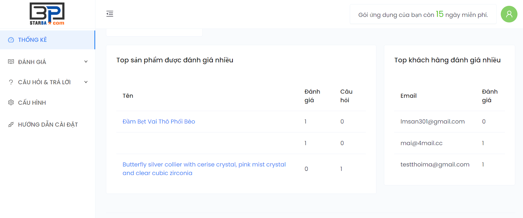Click the testthoima@gmail.com customer email
The height and width of the screenshot is (218, 523).
pyautogui.click(x=435, y=164)
